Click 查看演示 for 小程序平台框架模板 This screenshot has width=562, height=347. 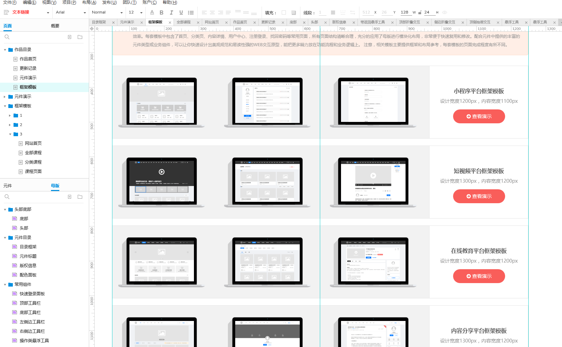(479, 116)
